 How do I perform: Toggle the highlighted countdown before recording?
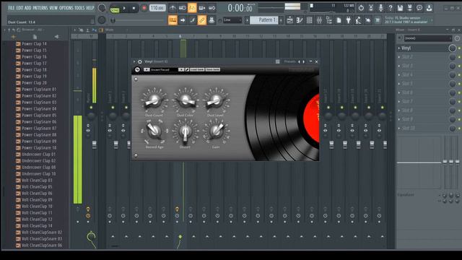click(x=192, y=8)
